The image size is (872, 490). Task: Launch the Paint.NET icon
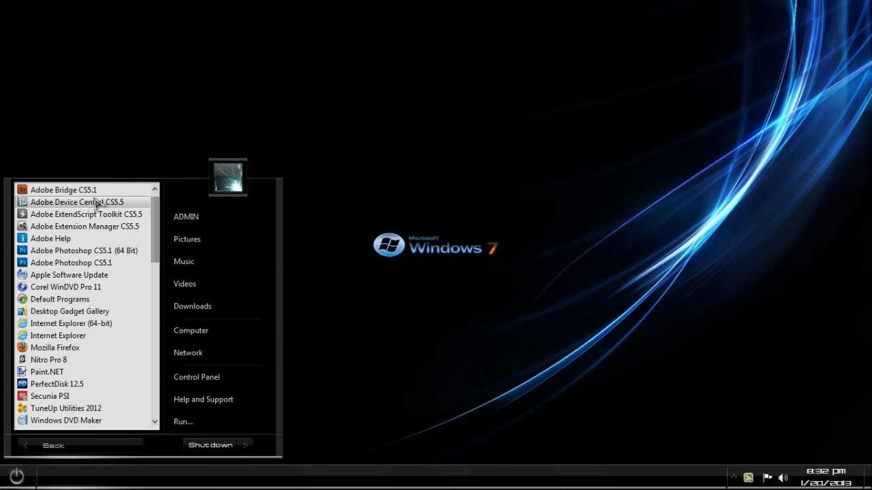pyautogui.click(x=22, y=372)
